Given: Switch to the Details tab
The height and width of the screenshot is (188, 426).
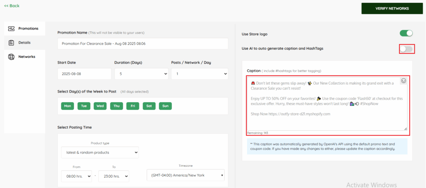Looking at the screenshot, I should click(24, 43).
